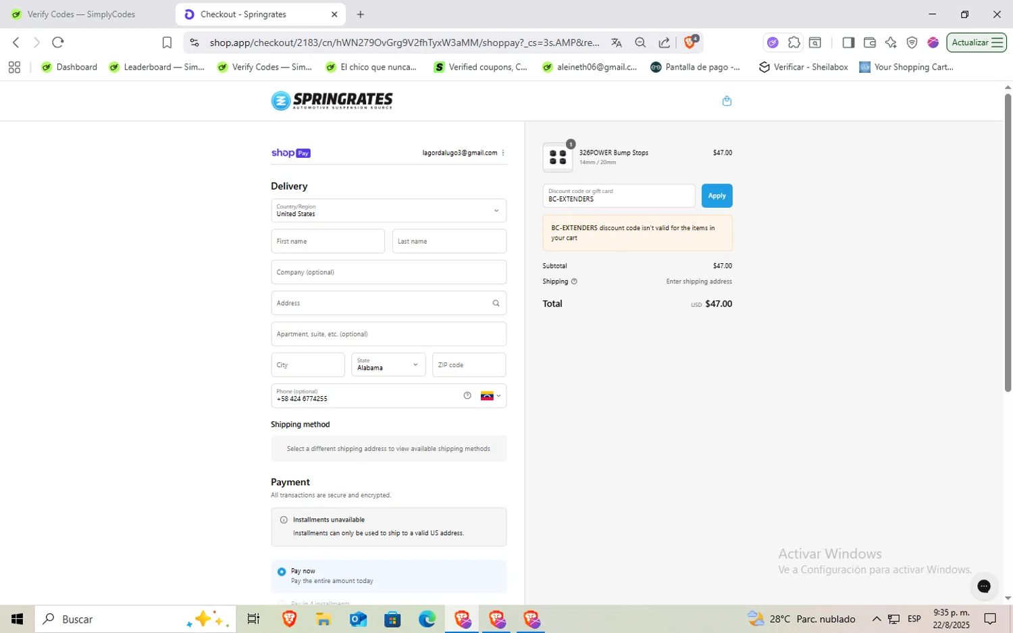1013x633 pixels.
Task: Click the Springrates logo
Action: [332, 101]
